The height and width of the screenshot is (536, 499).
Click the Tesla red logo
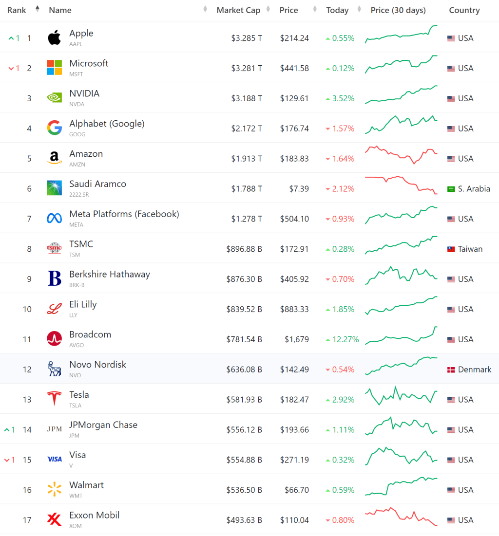[54, 399]
